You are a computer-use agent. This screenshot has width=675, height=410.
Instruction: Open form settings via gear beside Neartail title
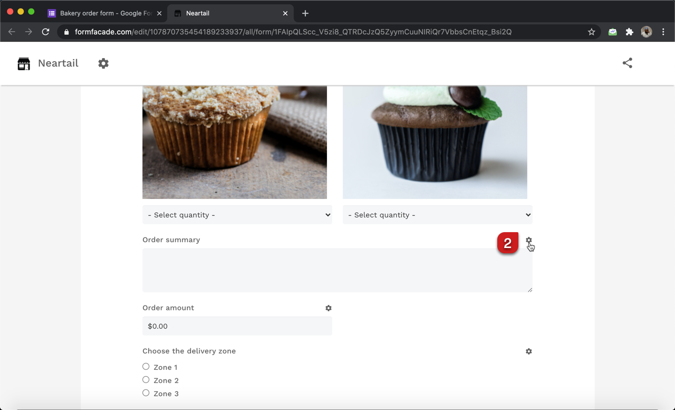coord(103,63)
